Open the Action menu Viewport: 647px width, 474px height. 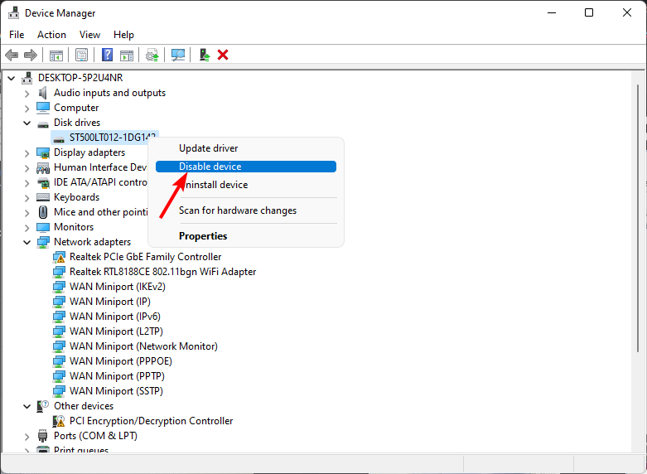[x=51, y=35]
